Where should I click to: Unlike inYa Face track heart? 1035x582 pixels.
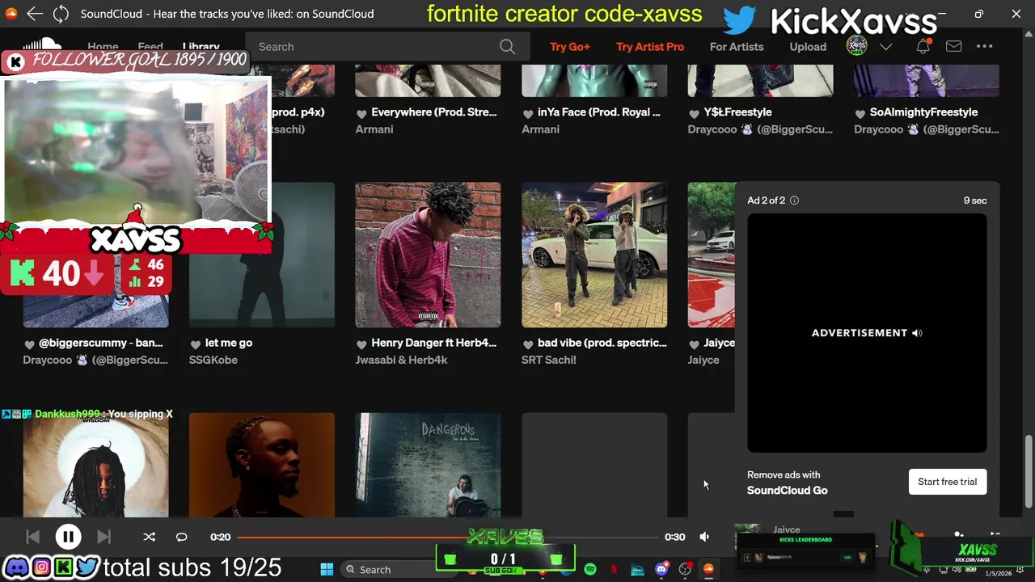(x=528, y=113)
